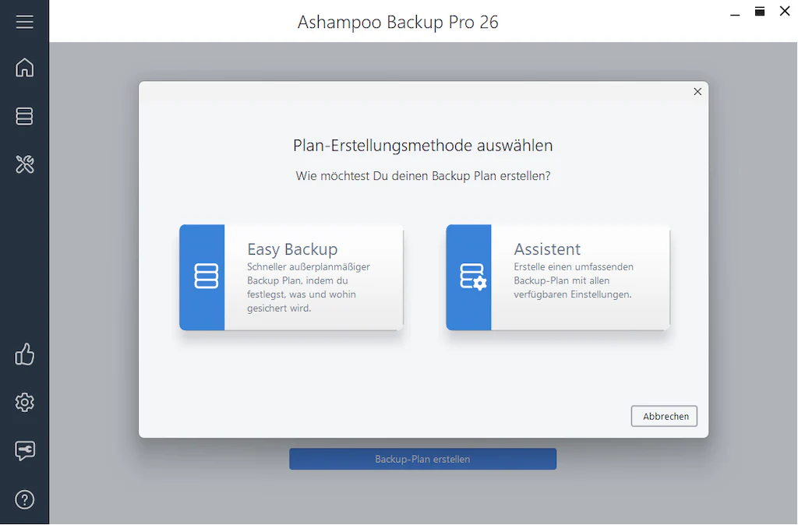The height and width of the screenshot is (525, 798).
Task: Click 'Wie möchtest Du deinen Backup Plan erstellen?' text
Action: (423, 176)
